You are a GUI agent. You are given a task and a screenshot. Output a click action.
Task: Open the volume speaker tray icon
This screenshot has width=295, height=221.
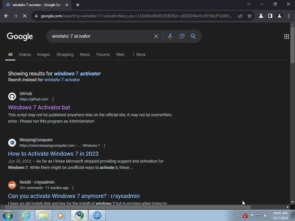(x=266, y=216)
